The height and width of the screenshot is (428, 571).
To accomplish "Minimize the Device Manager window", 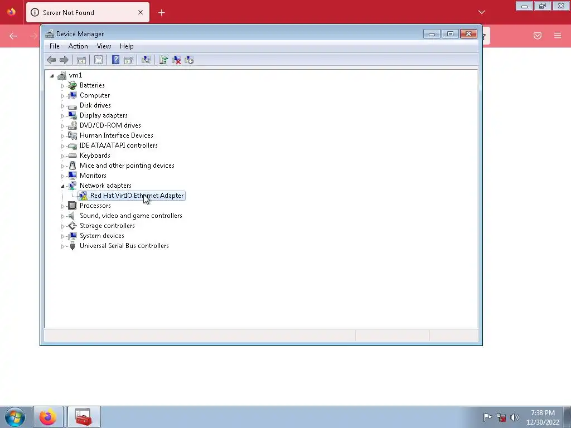I will tap(432, 34).
